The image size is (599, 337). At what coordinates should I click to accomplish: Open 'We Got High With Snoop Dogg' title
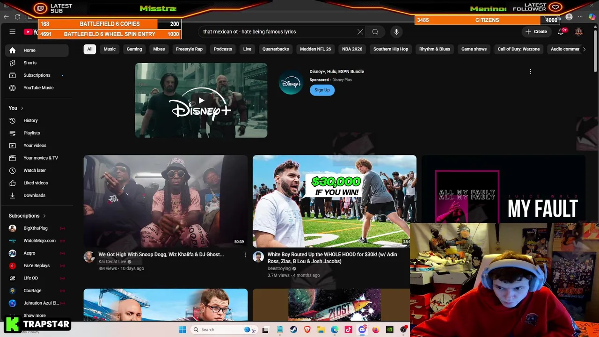click(x=161, y=255)
